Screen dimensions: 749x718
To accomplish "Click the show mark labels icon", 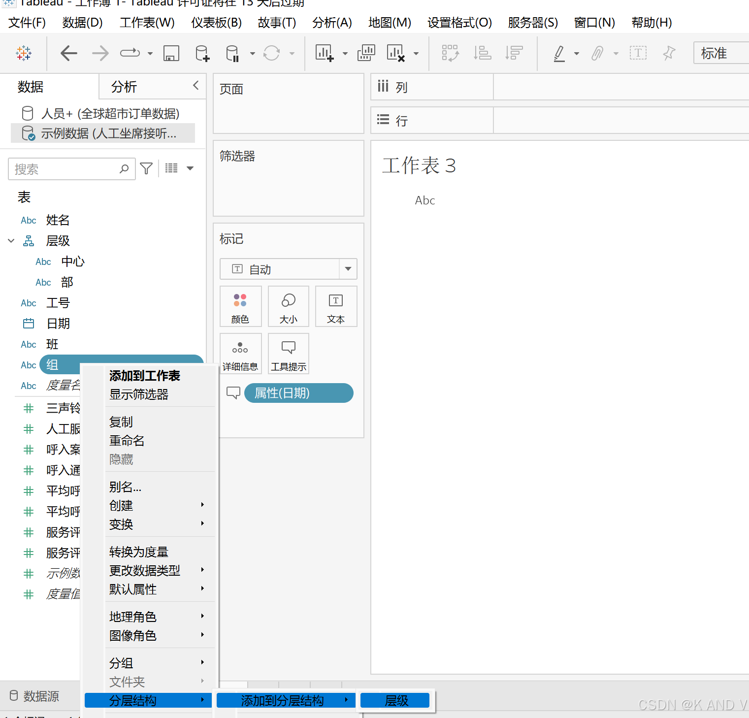I will [x=638, y=53].
